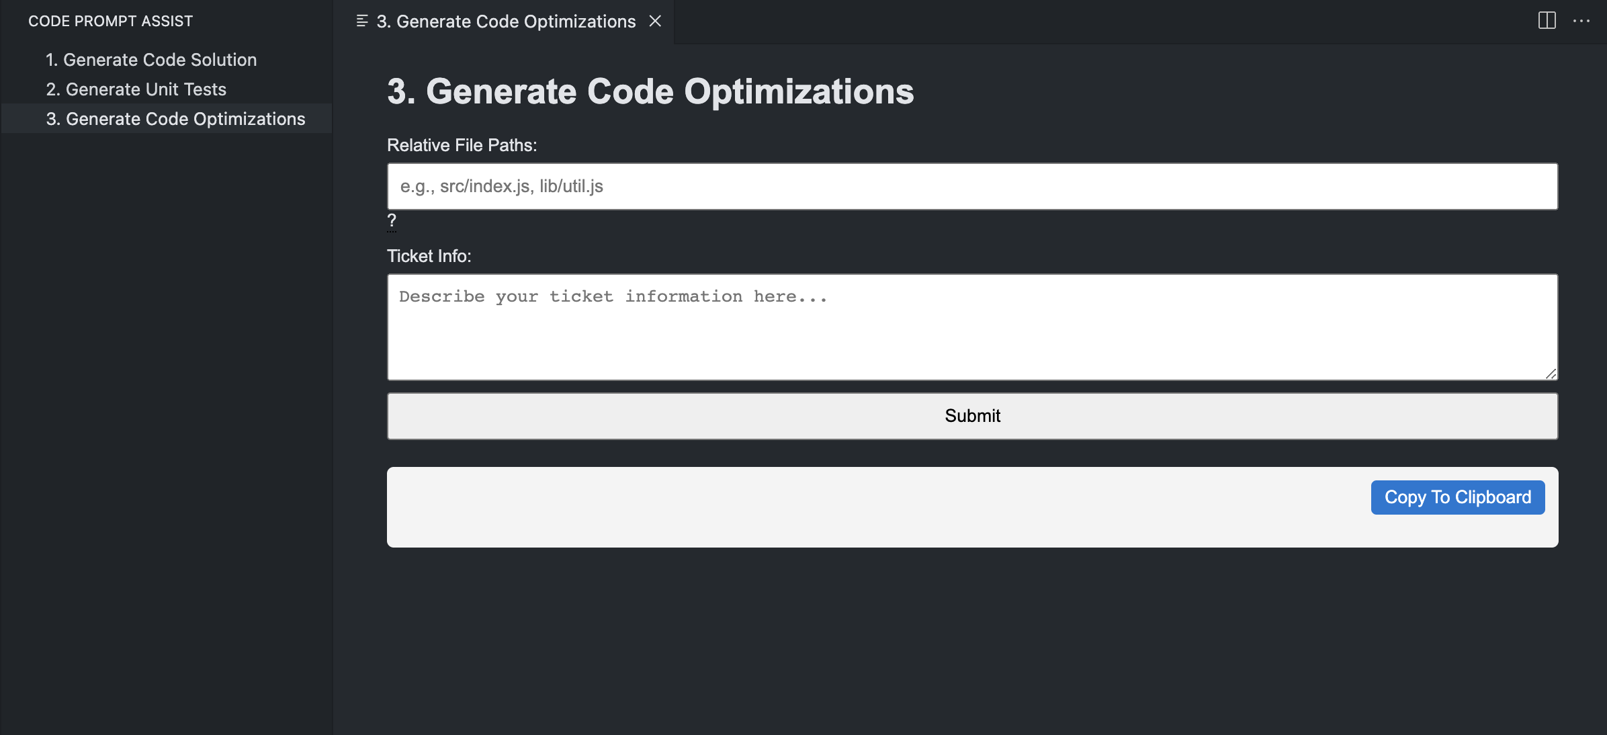Click the split editor right icon
Screen dimensions: 1607x735
point(1547,21)
